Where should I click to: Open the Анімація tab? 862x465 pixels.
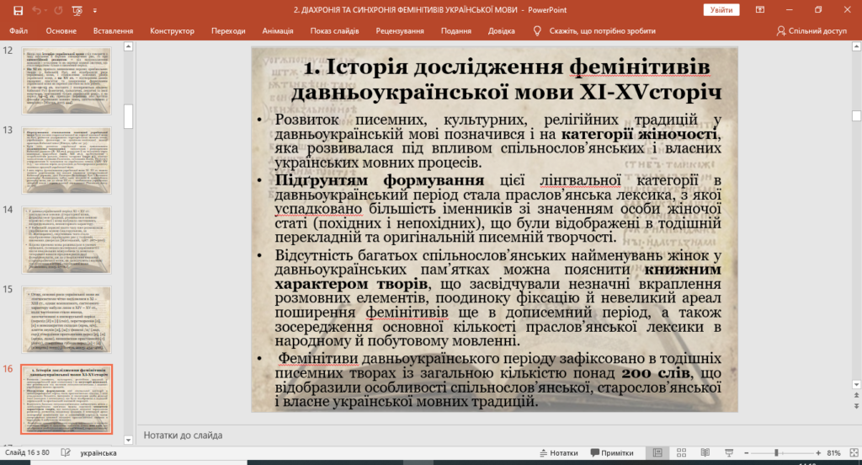point(278,31)
